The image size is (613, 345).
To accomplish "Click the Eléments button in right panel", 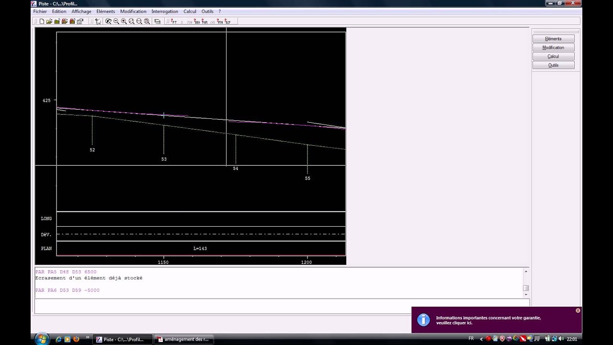I will tap(553, 39).
